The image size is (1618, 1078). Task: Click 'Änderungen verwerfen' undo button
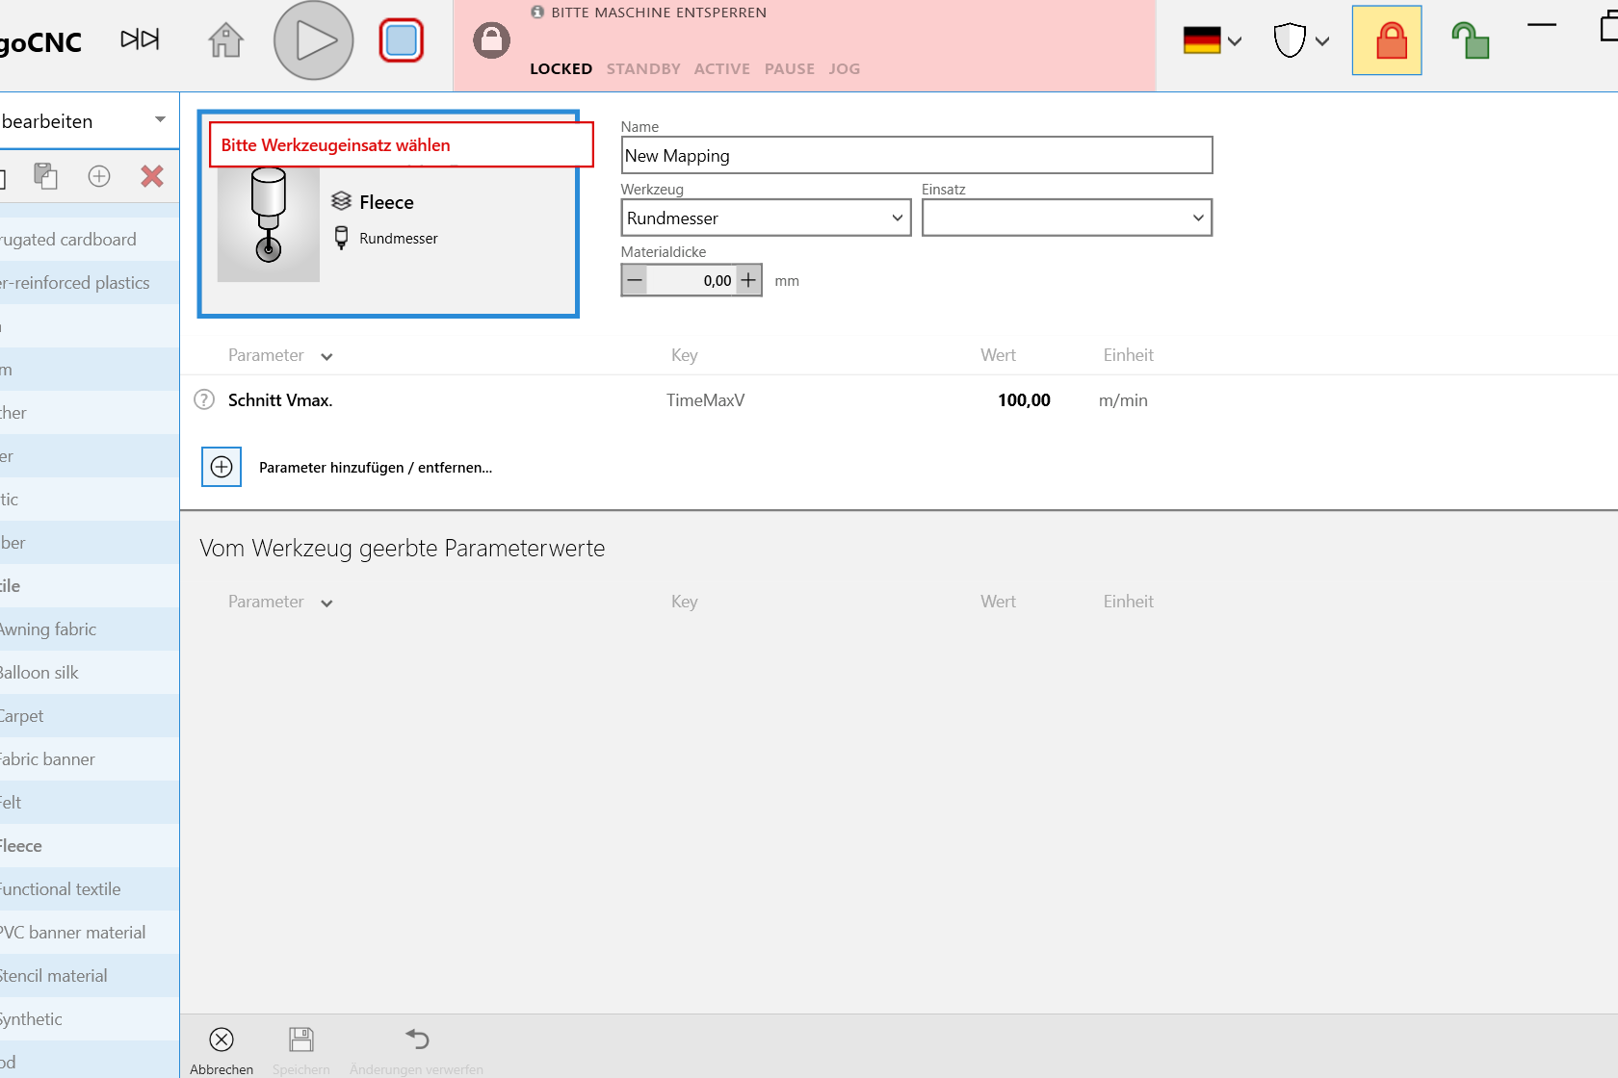(416, 1049)
